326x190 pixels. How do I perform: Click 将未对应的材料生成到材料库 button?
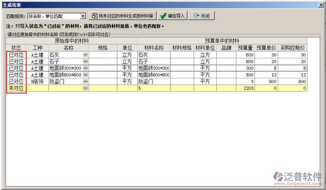[122, 16]
